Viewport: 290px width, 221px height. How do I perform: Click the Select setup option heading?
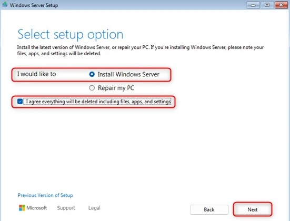[71, 35]
